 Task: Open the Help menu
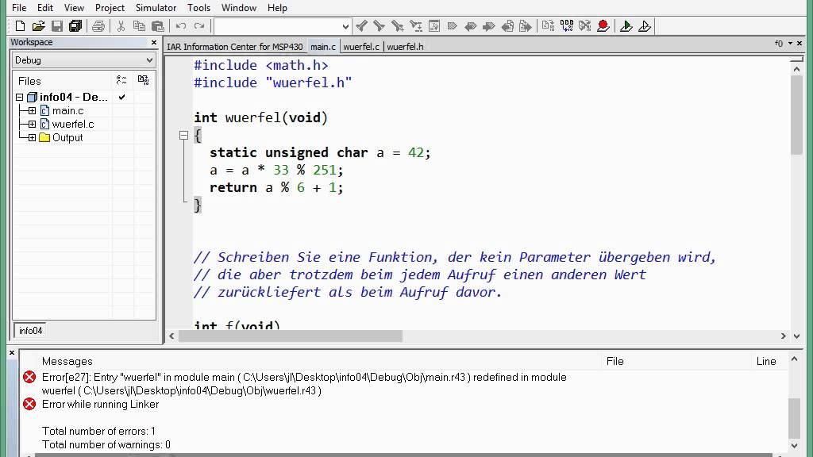[x=277, y=8]
